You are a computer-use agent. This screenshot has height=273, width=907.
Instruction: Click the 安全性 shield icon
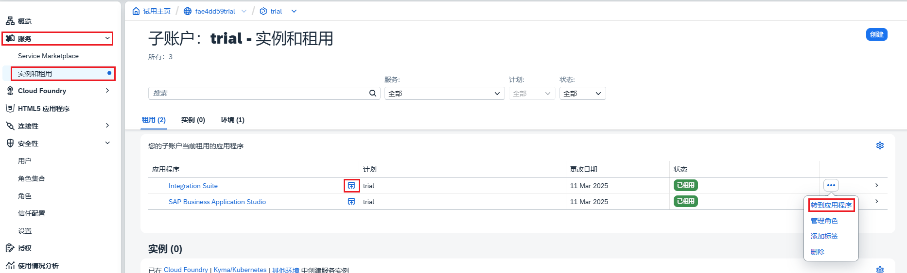coord(10,143)
